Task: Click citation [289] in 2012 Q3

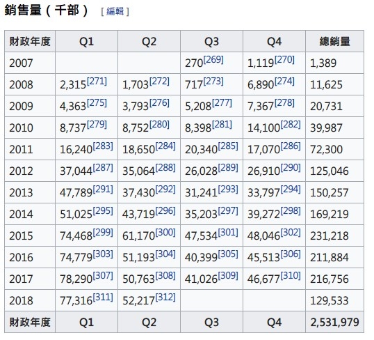Action: (x=228, y=168)
